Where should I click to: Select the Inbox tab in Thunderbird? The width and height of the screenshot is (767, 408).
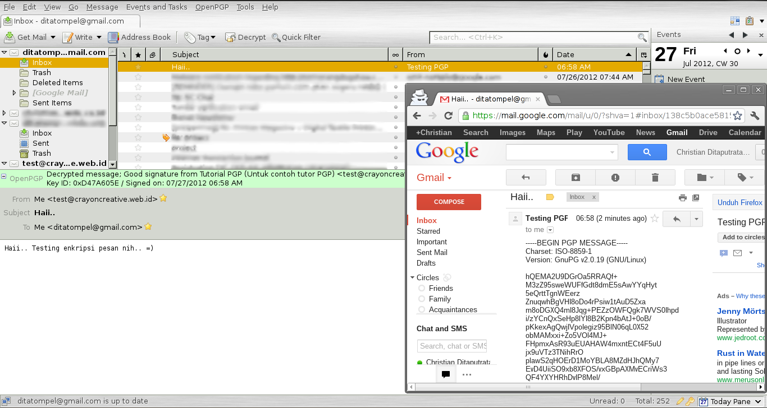click(x=70, y=21)
